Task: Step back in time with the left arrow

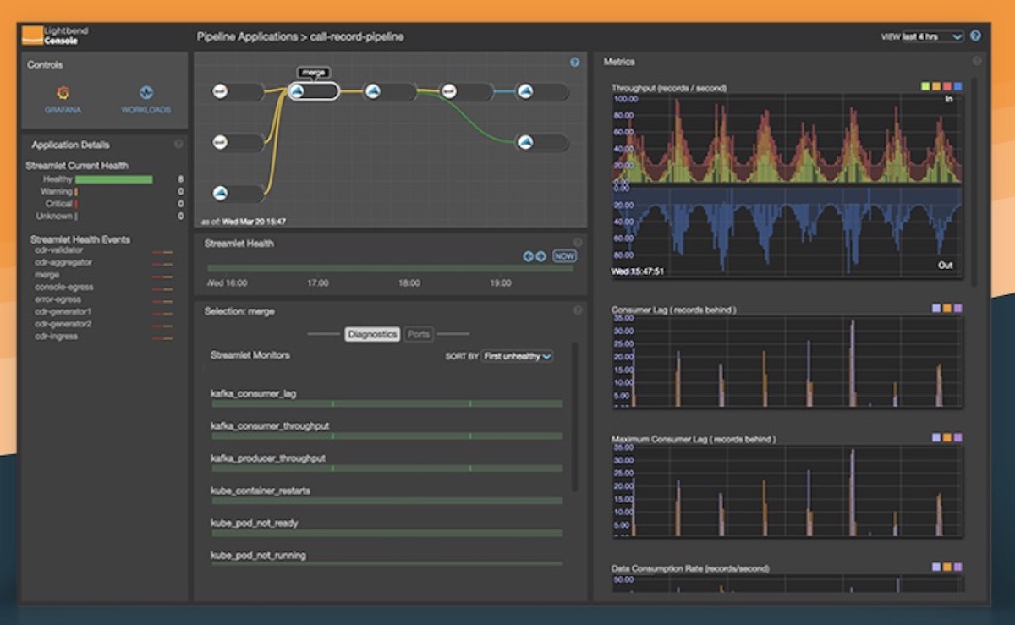Action: coord(527,255)
